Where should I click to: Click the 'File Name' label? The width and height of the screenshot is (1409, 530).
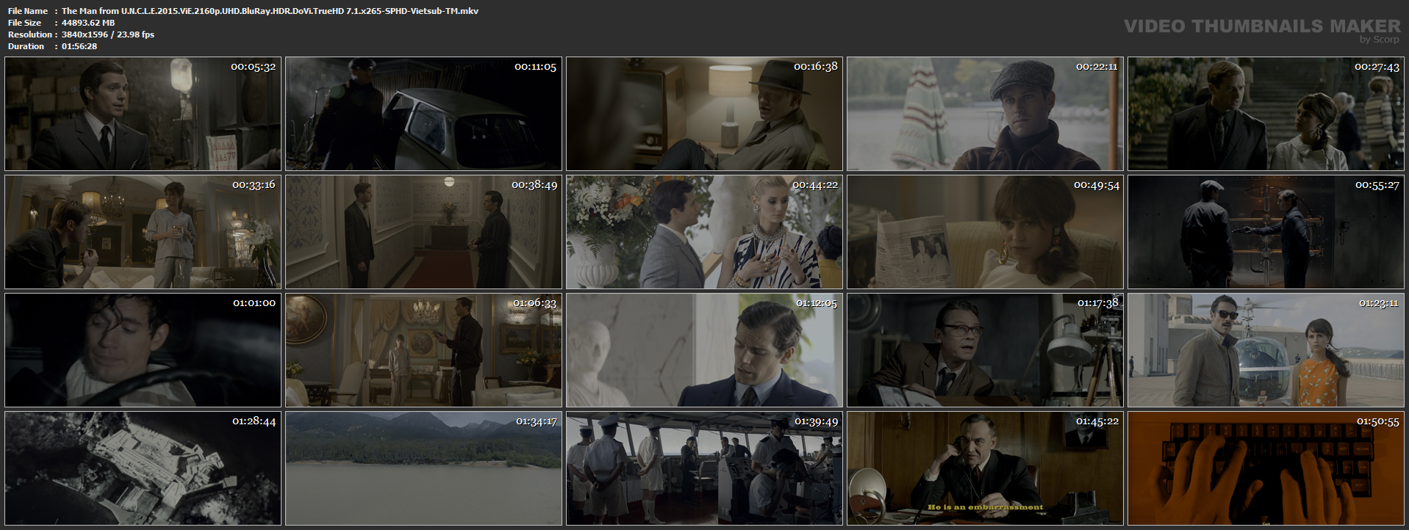(28, 11)
